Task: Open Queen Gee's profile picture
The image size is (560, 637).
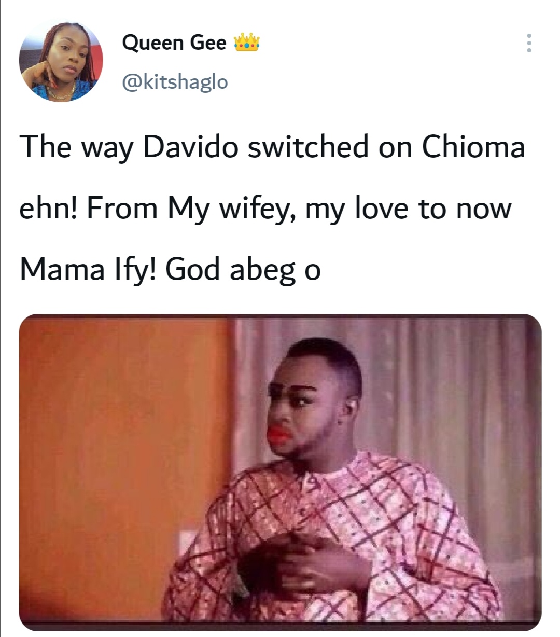Action: 61,61
